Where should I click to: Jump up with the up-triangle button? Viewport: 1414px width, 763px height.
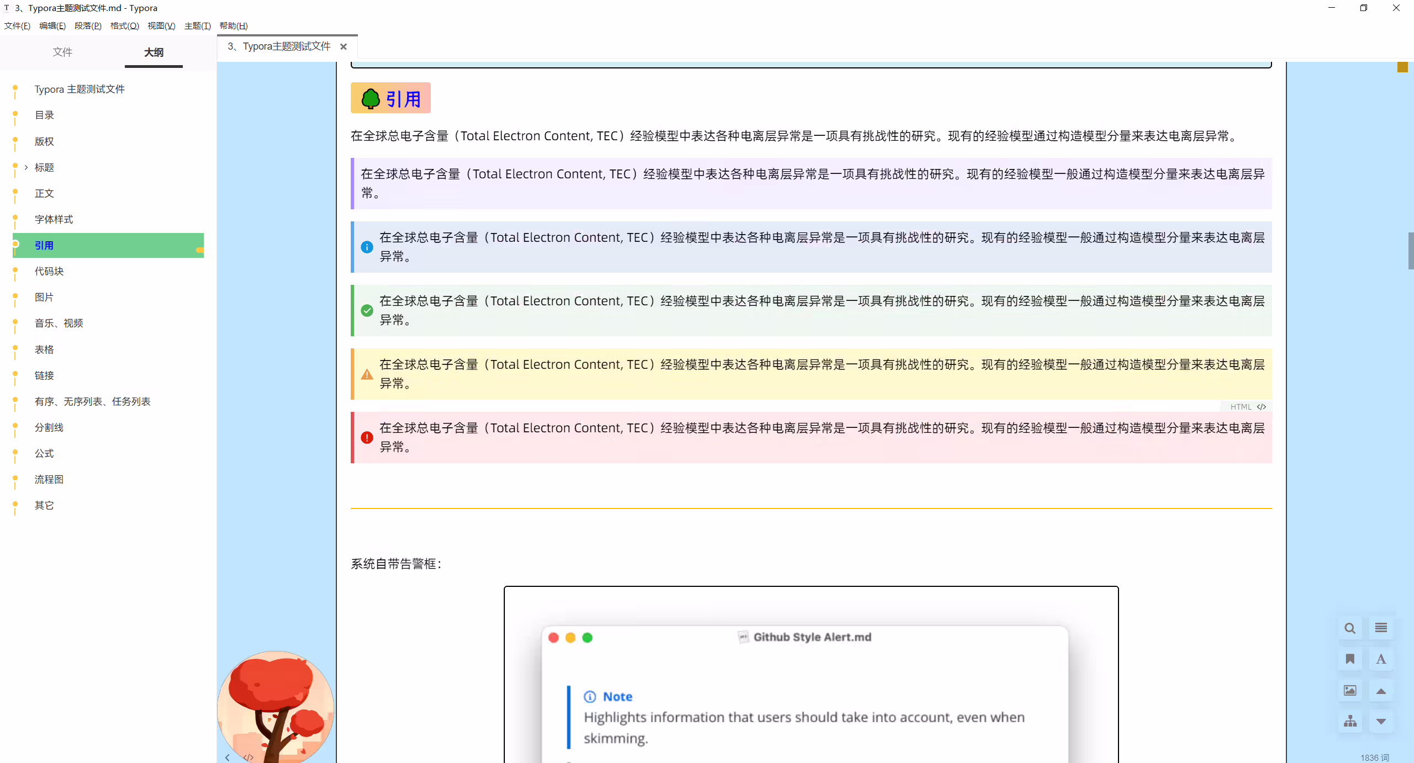[1381, 691]
